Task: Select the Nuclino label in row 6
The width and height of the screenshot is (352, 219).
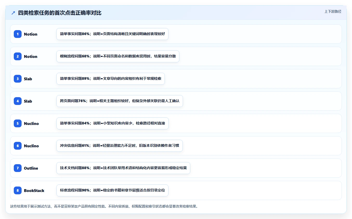Action: click(31, 146)
